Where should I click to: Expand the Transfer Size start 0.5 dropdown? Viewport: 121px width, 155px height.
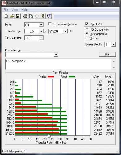(x=41, y=31)
